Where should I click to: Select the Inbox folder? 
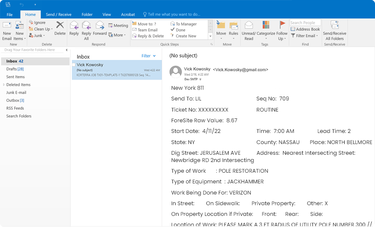pyautogui.click(x=35, y=61)
